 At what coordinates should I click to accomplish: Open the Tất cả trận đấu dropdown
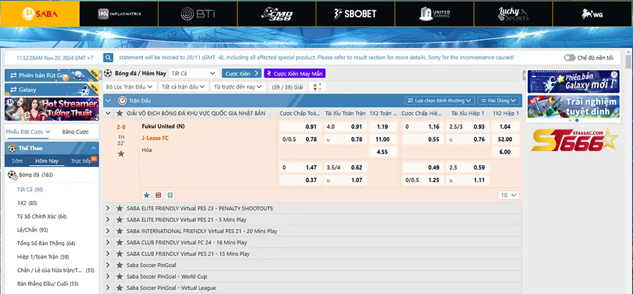pos(184,87)
